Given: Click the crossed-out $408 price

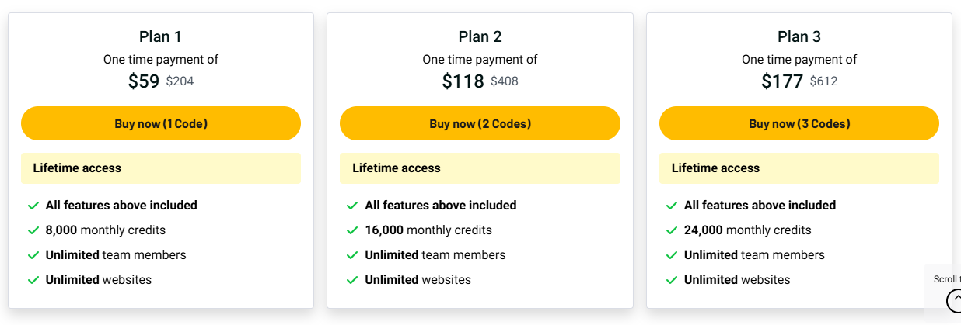Looking at the screenshot, I should (x=505, y=81).
